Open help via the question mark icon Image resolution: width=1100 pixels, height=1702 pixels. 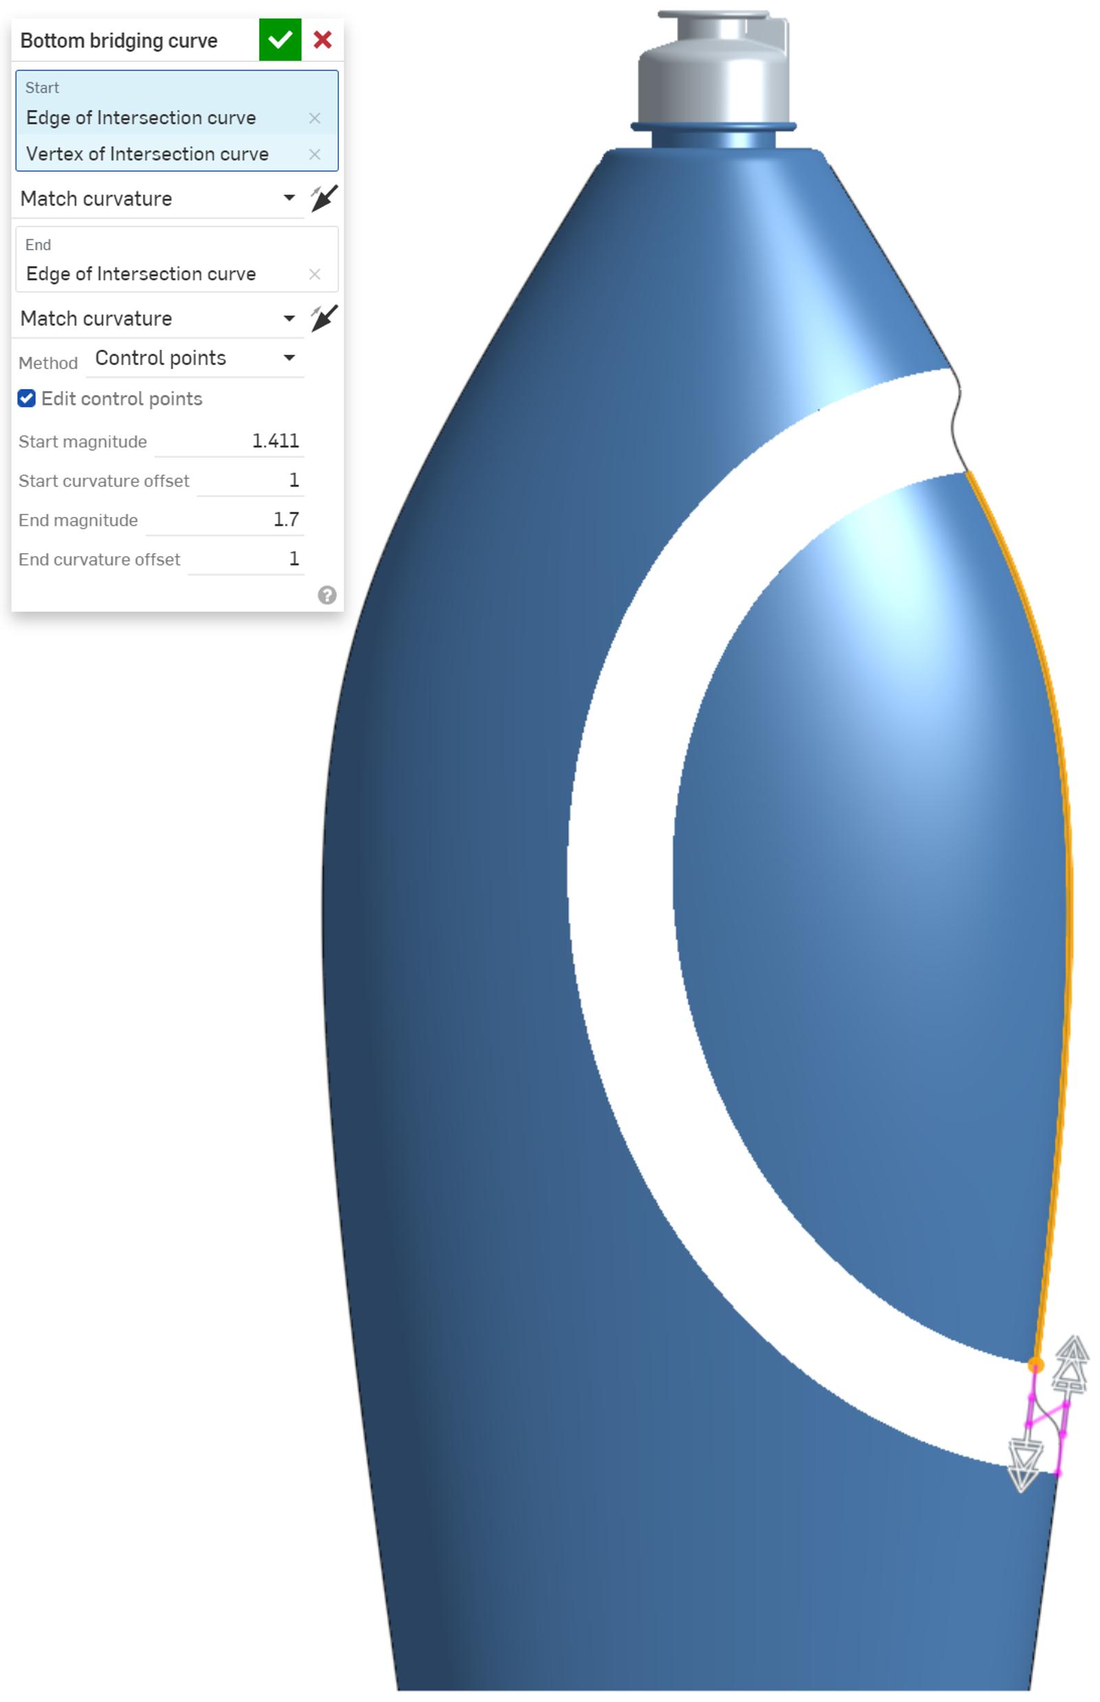tap(327, 595)
